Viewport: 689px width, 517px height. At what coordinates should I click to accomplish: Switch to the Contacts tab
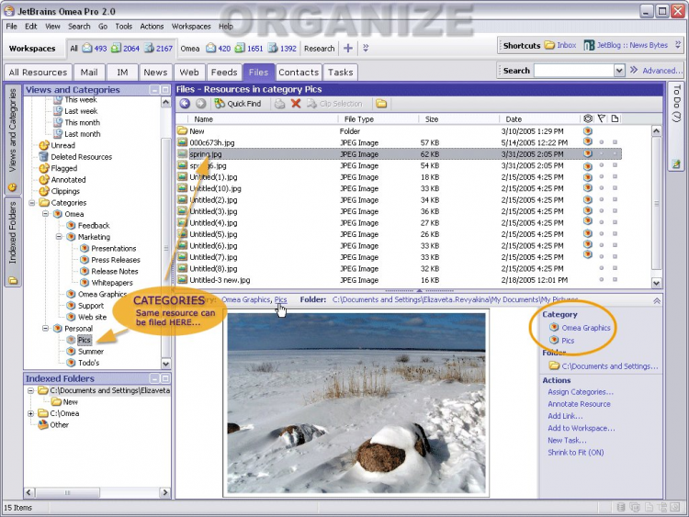click(299, 72)
